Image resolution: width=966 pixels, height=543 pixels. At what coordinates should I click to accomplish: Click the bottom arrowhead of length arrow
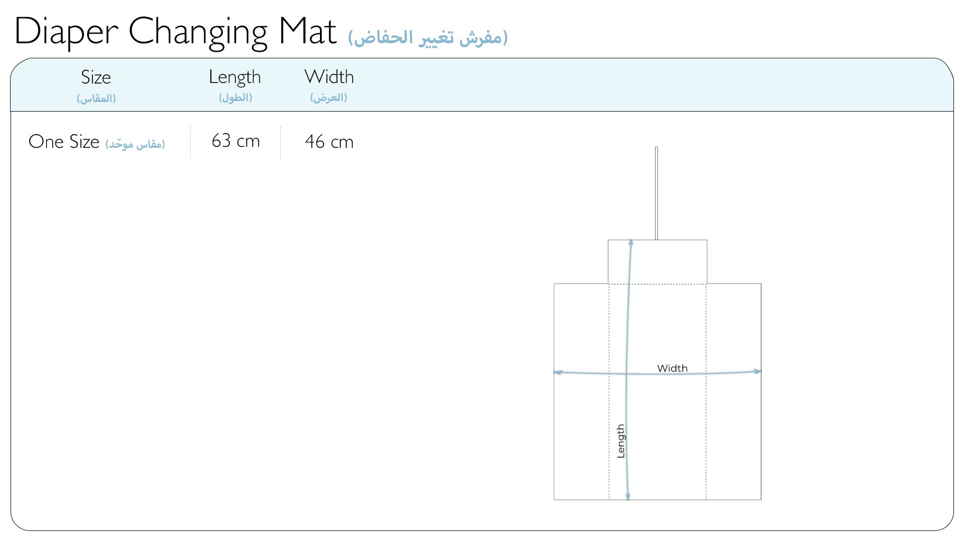click(x=627, y=496)
